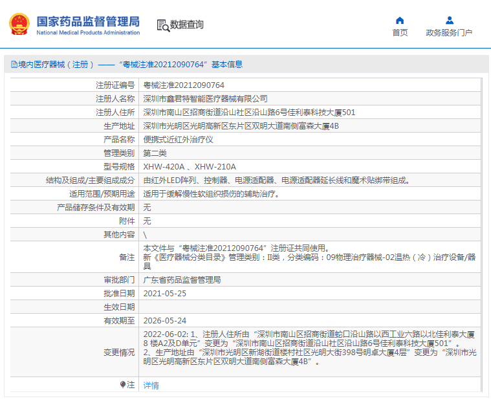
Task: Click 首页 label
Action: click(x=400, y=32)
